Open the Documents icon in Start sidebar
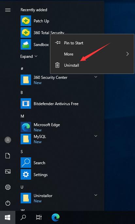135x224 pixels. coord(8,156)
